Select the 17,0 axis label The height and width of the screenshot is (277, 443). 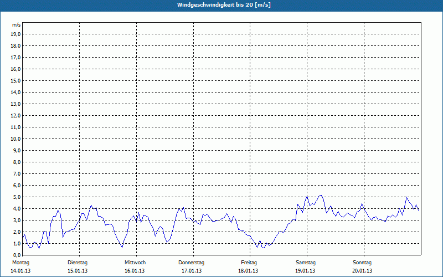[16, 58]
